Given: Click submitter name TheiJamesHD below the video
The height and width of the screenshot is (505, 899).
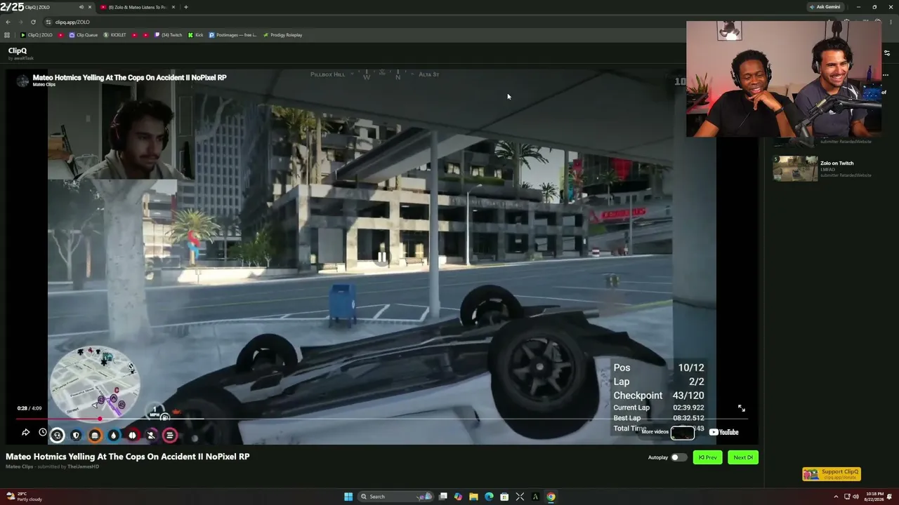Looking at the screenshot, I should [x=83, y=467].
